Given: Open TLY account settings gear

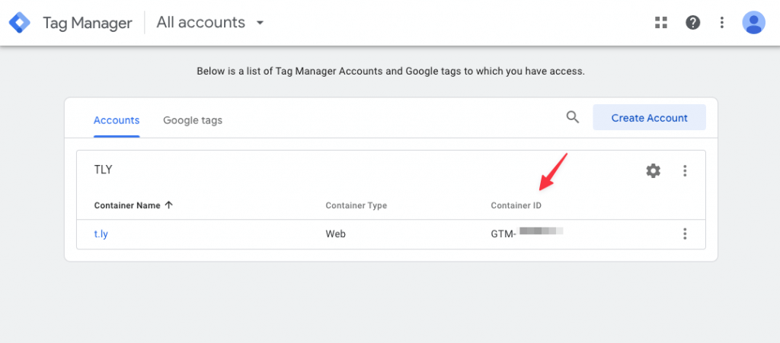Looking at the screenshot, I should (x=653, y=171).
